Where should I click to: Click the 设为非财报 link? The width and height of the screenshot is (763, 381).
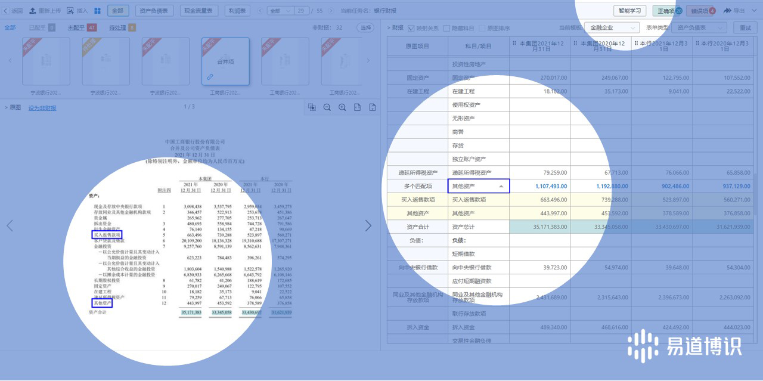[x=42, y=108]
